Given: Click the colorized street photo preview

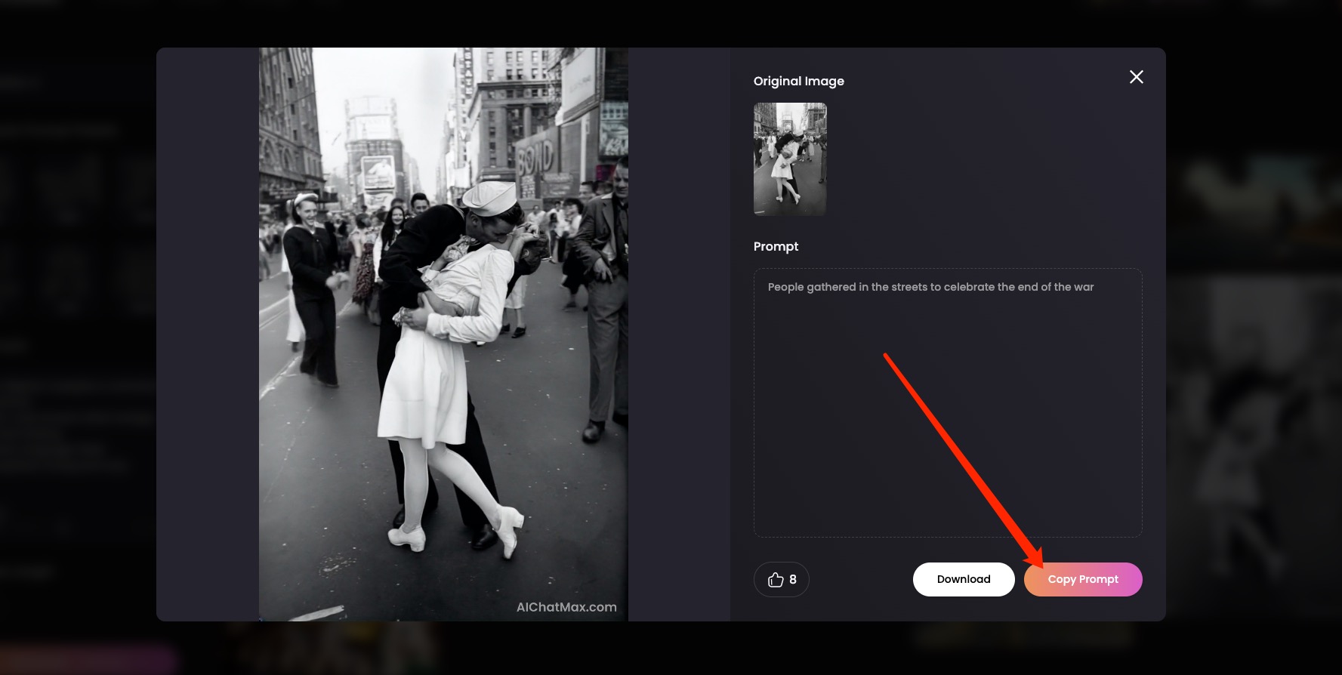Looking at the screenshot, I should click(x=443, y=334).
